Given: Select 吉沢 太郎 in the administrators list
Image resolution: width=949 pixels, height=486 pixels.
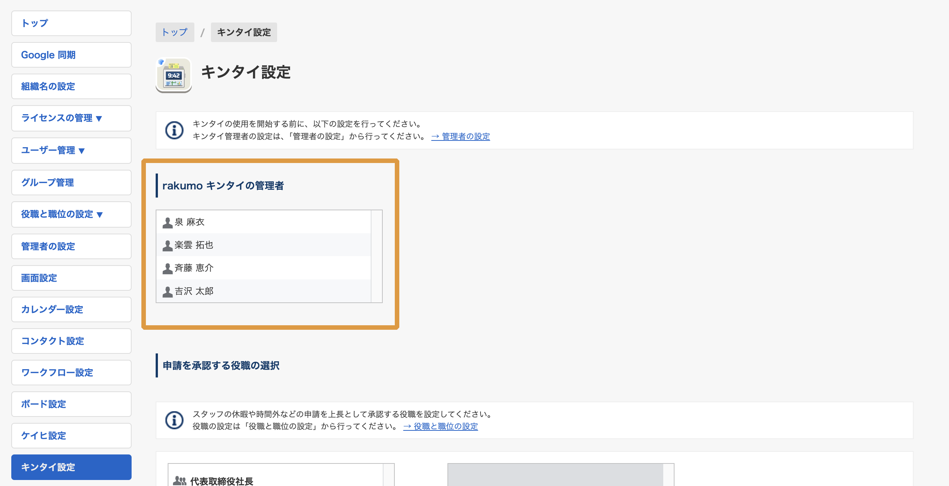Looking at the screenshot, I should (264, 291).
